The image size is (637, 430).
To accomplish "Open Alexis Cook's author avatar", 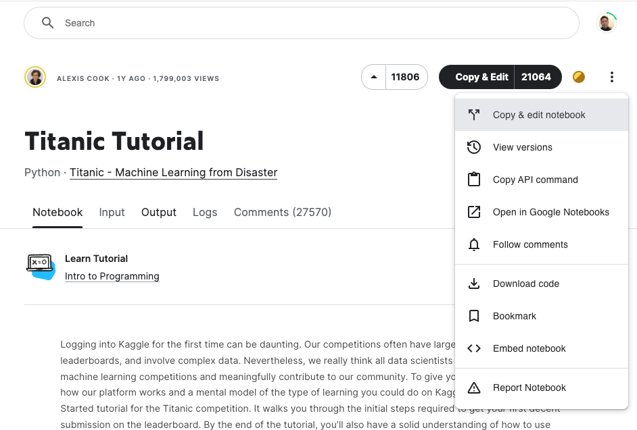I will coord(35,77).
